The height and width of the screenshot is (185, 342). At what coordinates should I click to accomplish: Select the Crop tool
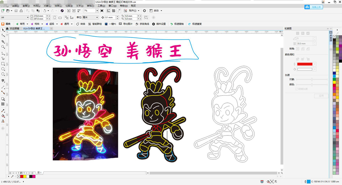click(x=3, y=41)
